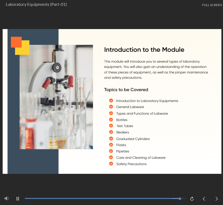Select the Introduction to Laboratory Equipments text

[x=147, y=101]
